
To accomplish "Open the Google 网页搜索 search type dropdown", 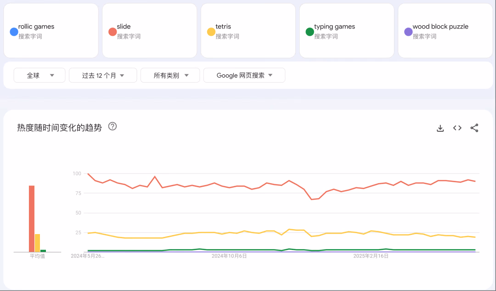I will pos(244,75).
